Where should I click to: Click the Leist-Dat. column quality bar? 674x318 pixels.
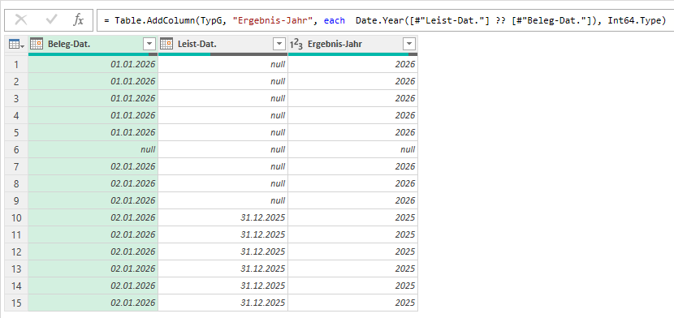(x=223, y=54)
